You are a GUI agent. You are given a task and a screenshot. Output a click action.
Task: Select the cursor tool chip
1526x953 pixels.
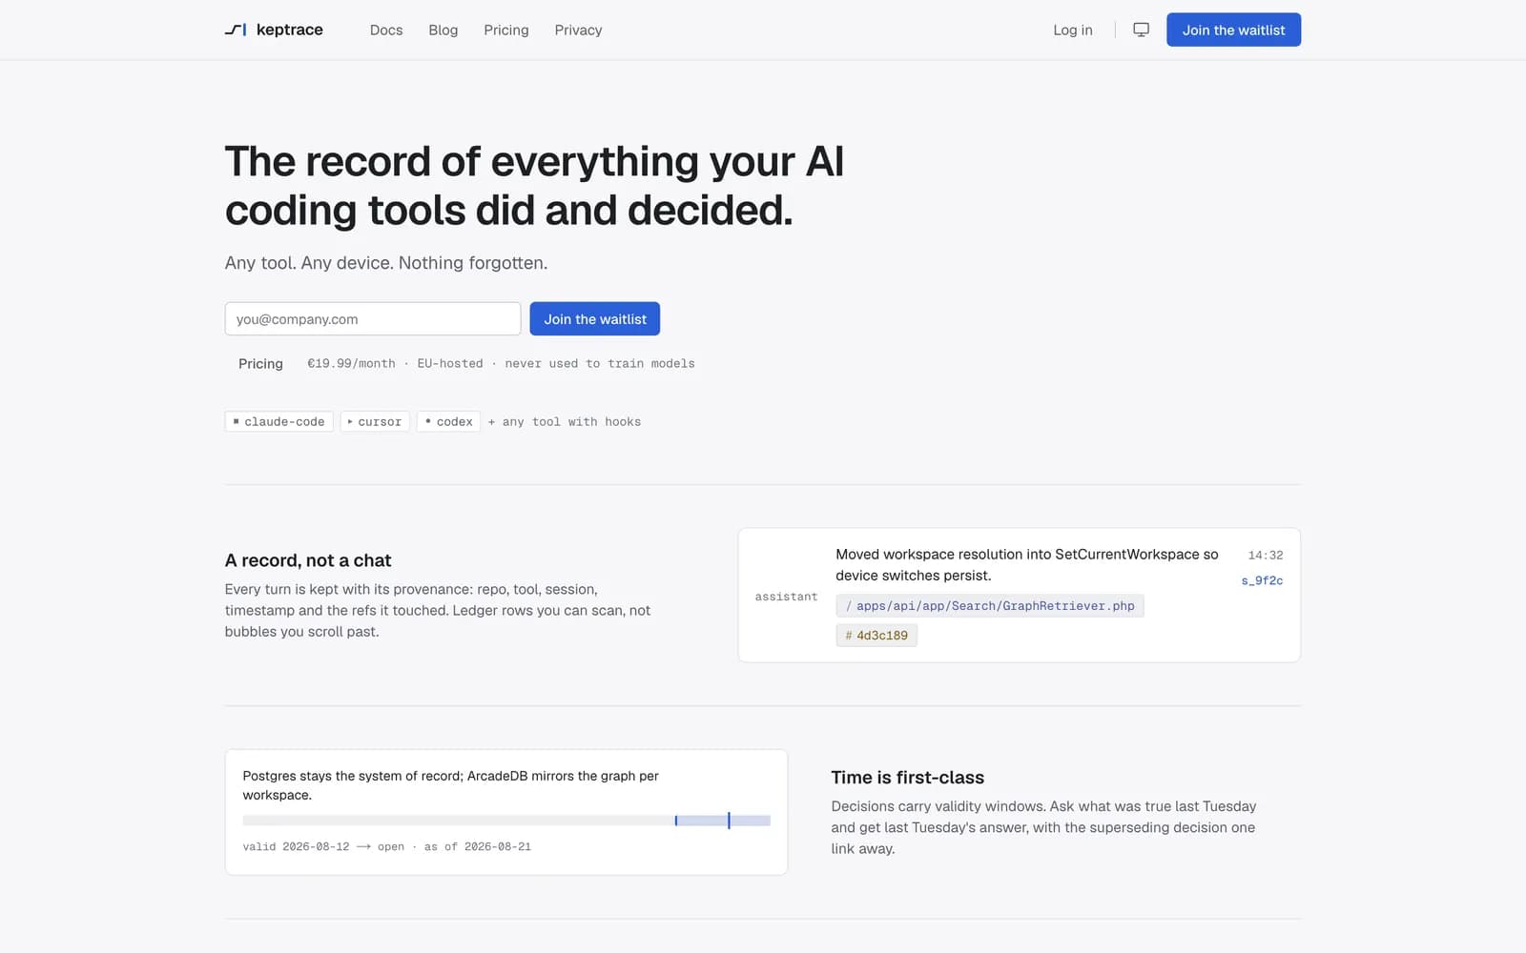(375, 421)
